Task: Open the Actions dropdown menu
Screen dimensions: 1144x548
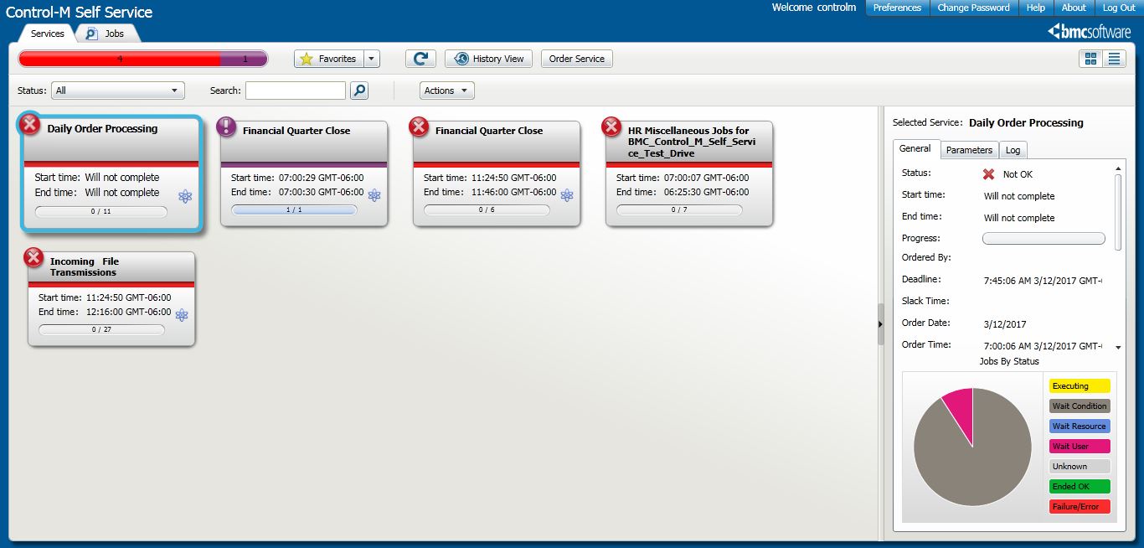Action: tap(446, 90)
